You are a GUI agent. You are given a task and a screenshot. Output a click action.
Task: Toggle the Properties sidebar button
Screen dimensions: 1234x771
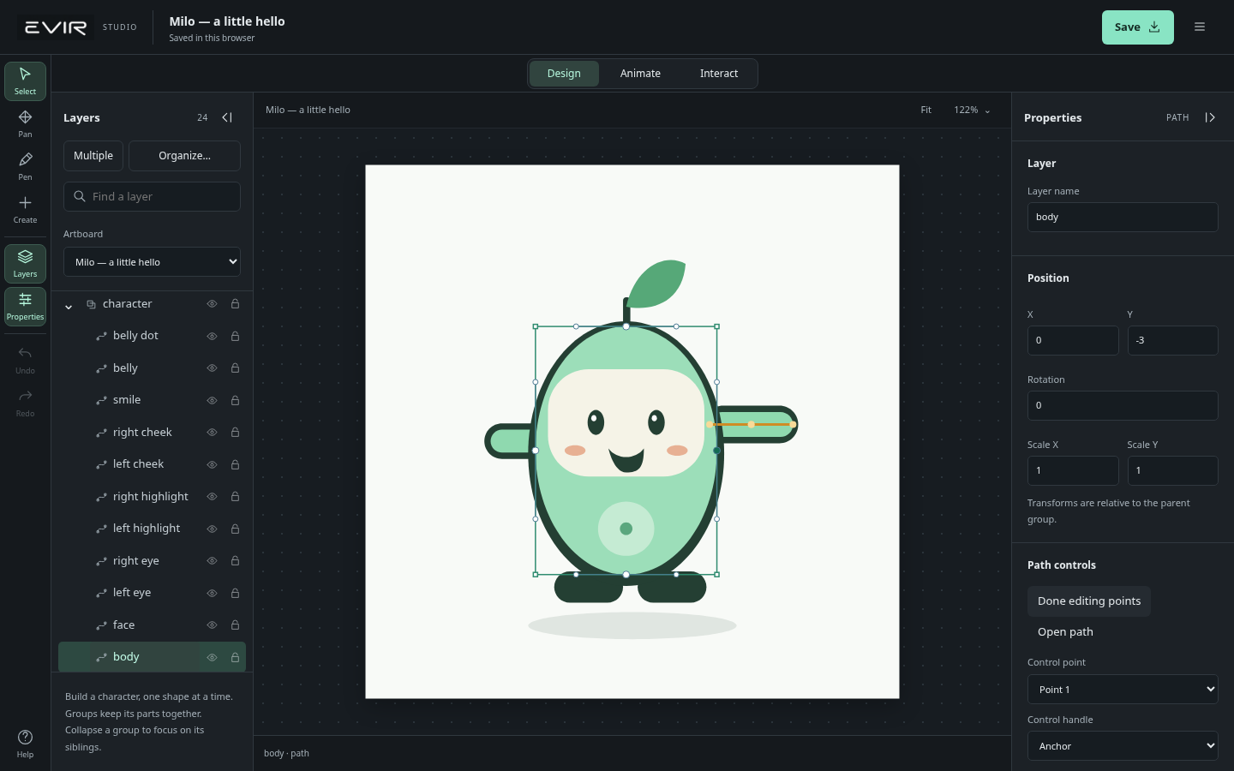[25, 306]
